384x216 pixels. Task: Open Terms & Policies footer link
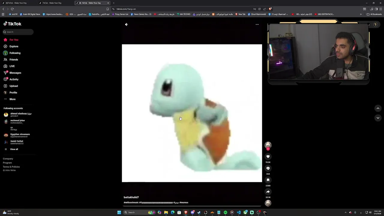coord(11,167)
